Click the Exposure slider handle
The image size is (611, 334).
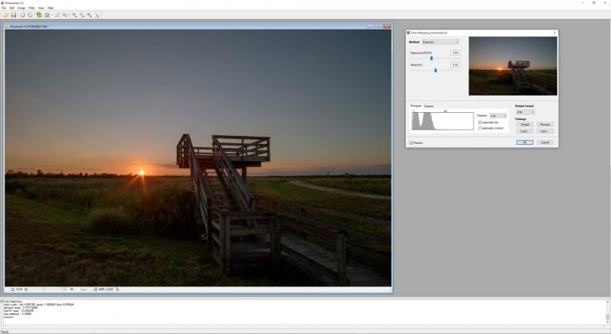(431, 58)
